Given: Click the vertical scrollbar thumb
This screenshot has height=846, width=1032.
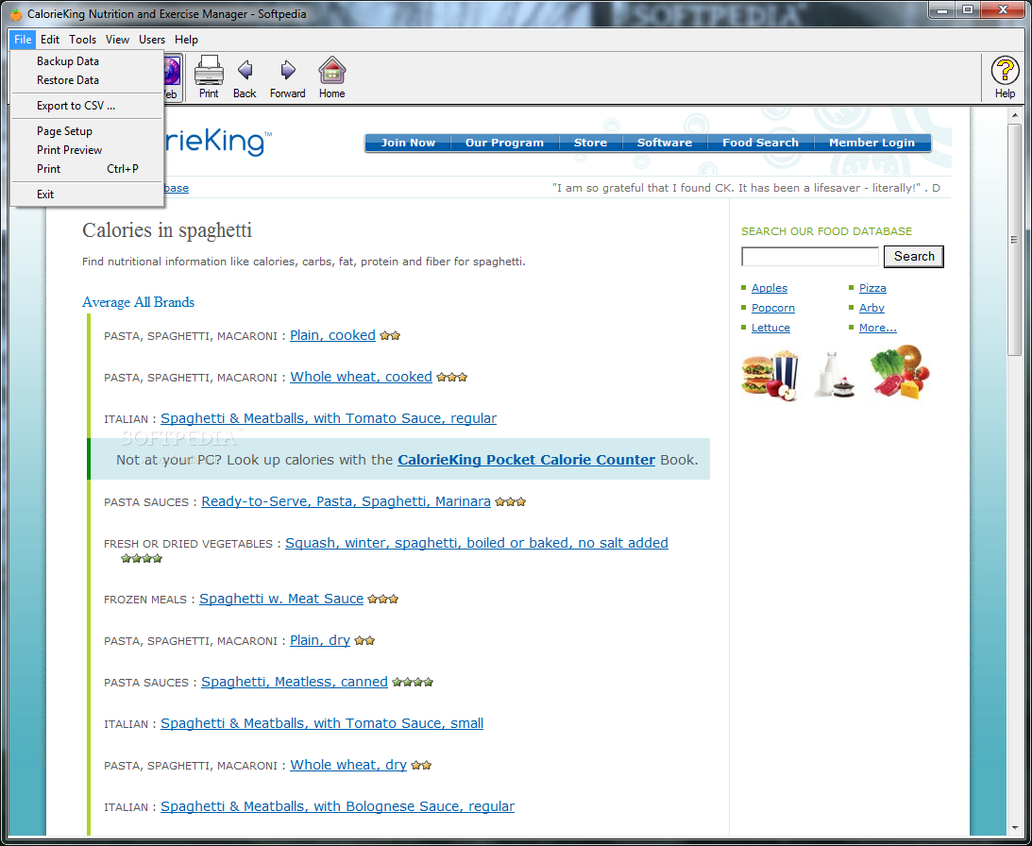Looking at the screenshot, I should [x=1014, y=241].
